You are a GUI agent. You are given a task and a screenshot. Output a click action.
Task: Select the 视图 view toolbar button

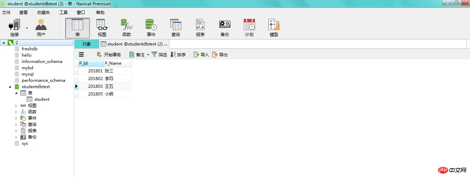[102, 28]
